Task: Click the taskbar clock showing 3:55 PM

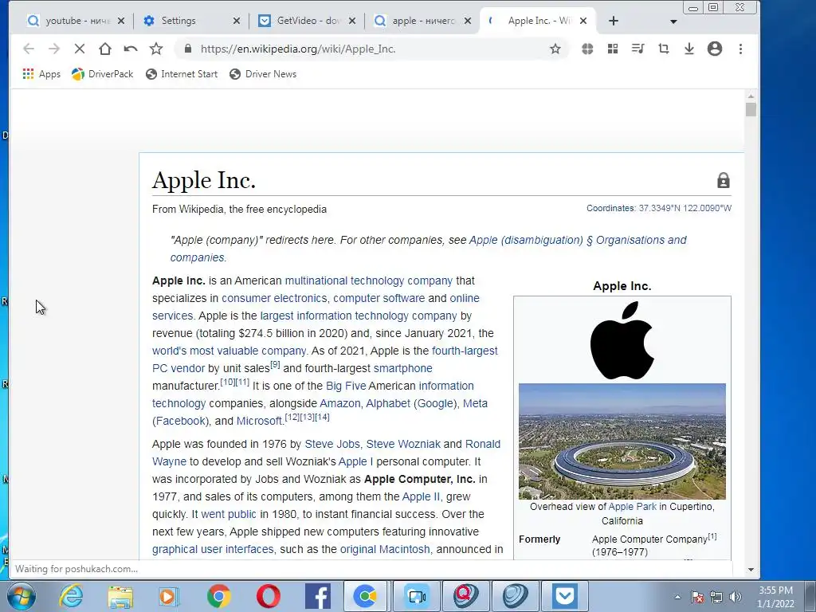Action: pos(775,597)
